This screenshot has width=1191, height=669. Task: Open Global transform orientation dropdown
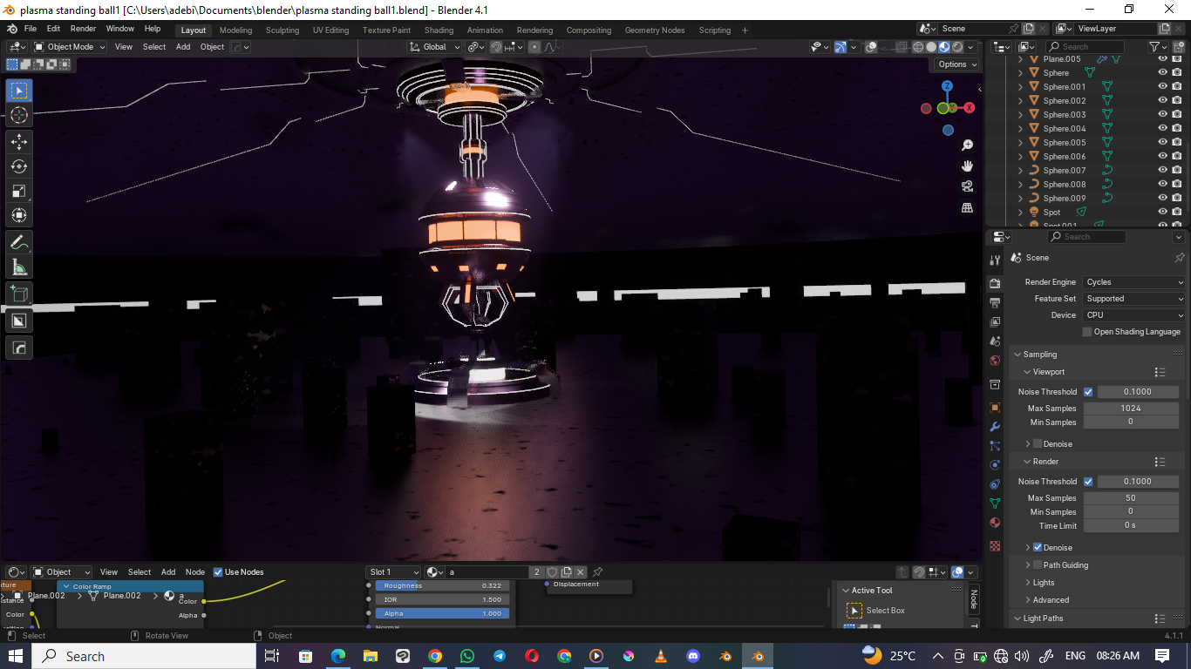435,47
